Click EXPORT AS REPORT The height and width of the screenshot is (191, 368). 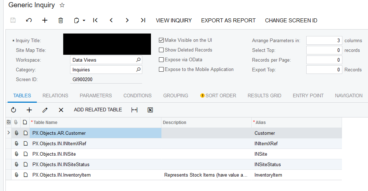click(x=228, y=21)
